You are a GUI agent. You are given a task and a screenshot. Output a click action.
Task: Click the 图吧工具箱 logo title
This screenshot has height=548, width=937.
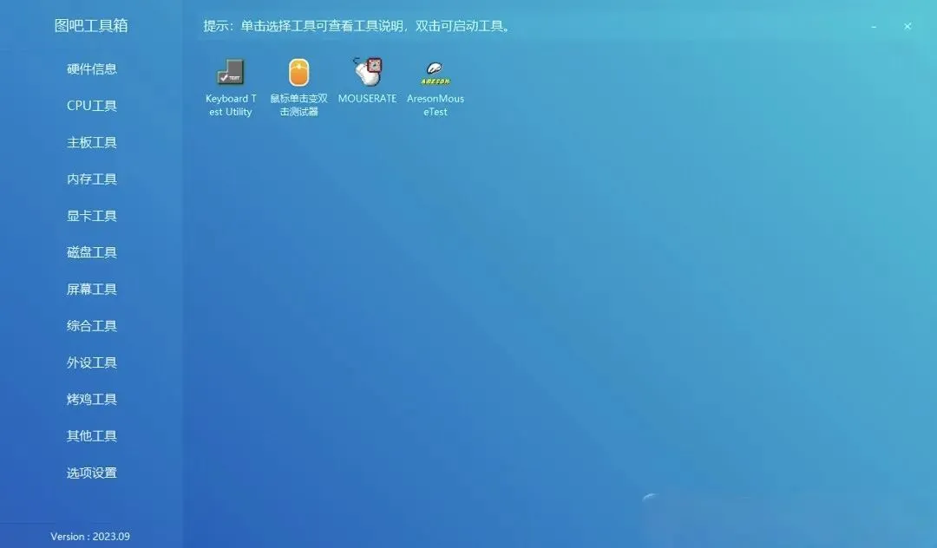point(92,25)
